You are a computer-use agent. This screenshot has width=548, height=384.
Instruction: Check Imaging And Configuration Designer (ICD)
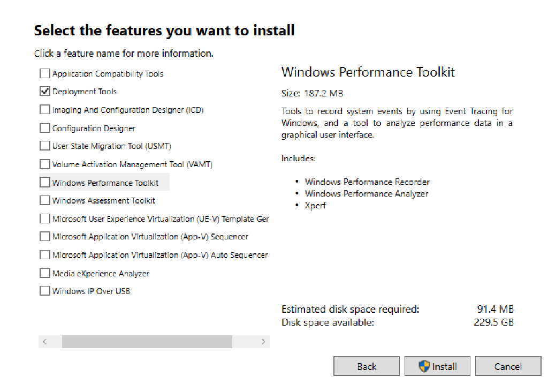click(x=45, y=109)
